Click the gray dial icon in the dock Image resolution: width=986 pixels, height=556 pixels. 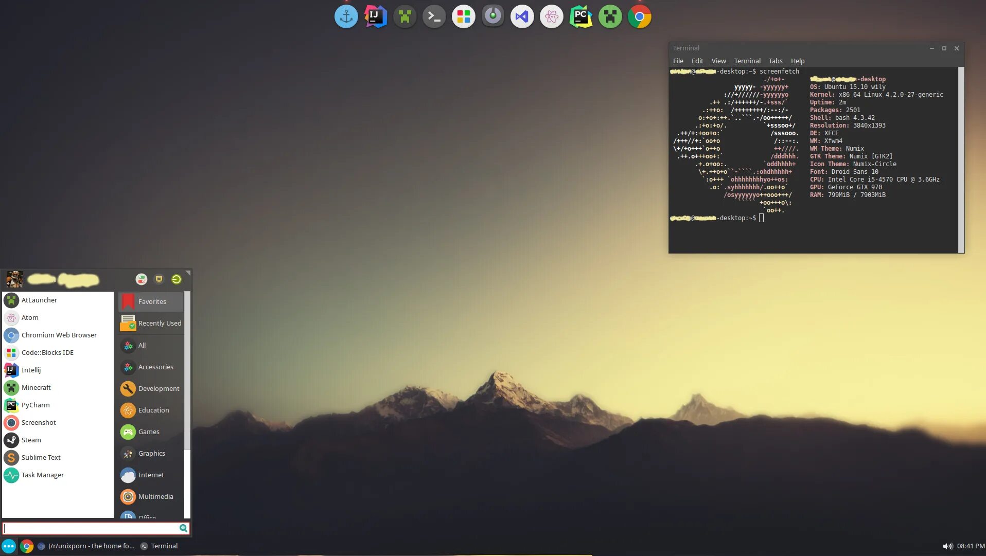[493, 17]
